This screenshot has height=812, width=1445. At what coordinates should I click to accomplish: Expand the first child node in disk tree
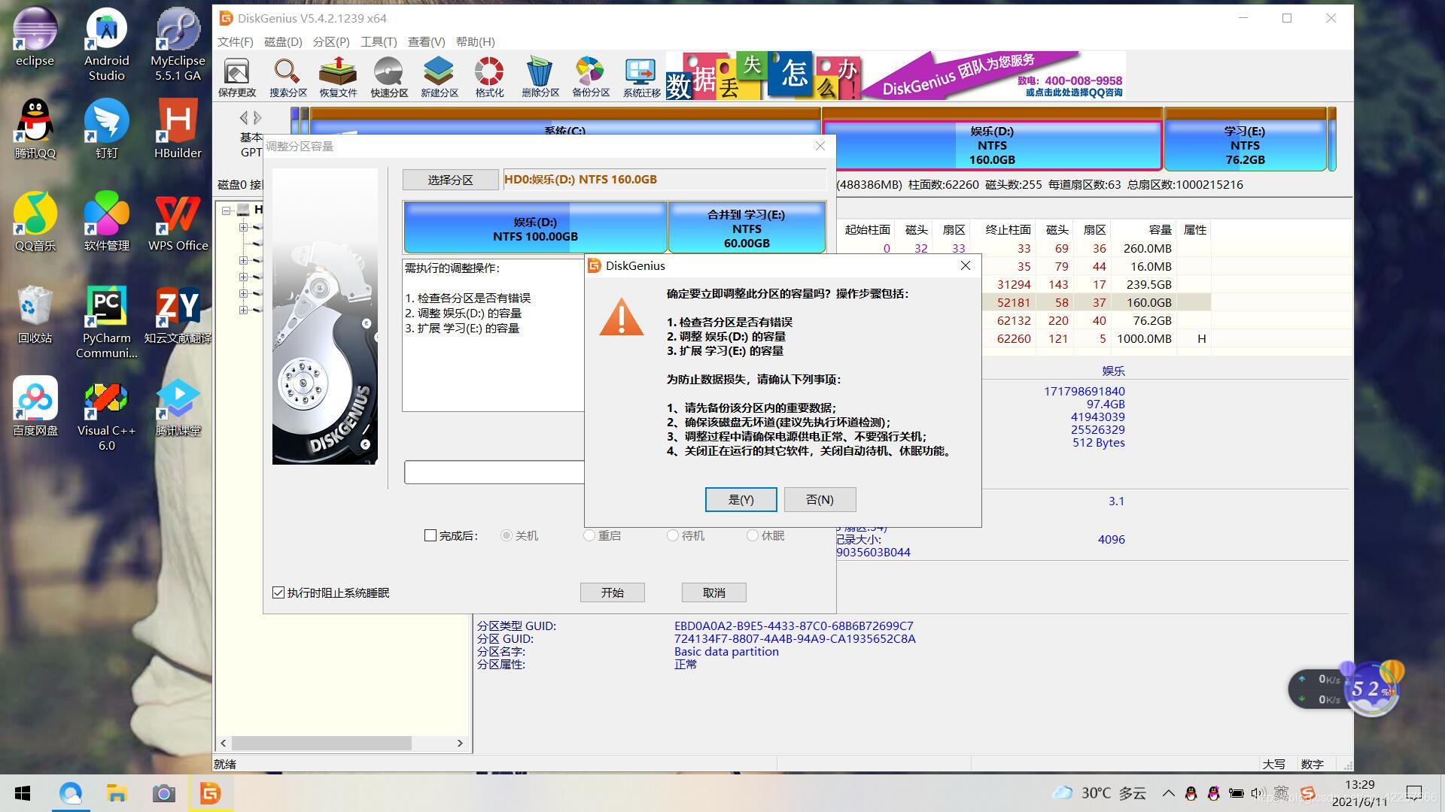tap(243, 227)
